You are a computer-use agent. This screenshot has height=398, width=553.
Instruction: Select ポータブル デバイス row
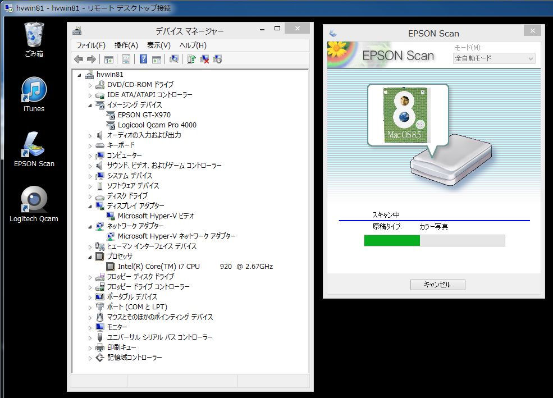point(132,297)
